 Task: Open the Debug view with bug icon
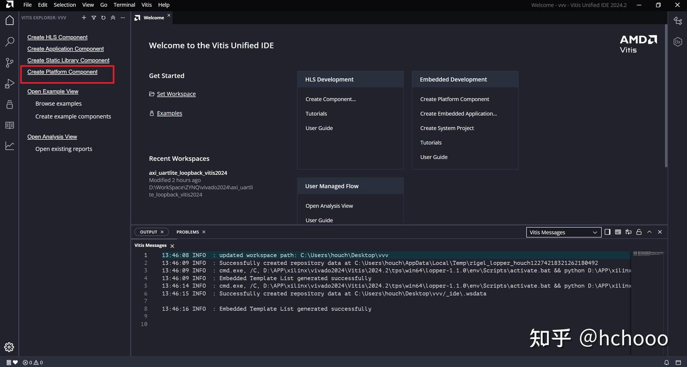click(x=10, y=84)
